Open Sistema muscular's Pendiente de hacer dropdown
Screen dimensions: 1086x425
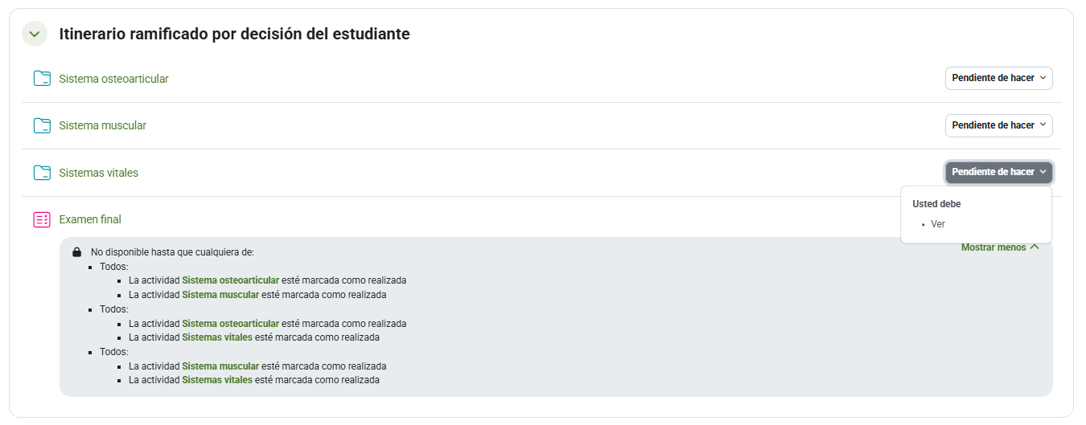click(998, 125)
